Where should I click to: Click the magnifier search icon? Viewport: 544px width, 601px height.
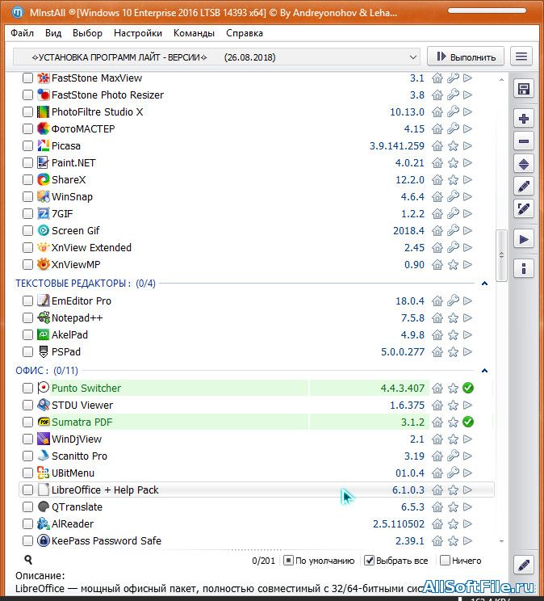pos(28,560)
